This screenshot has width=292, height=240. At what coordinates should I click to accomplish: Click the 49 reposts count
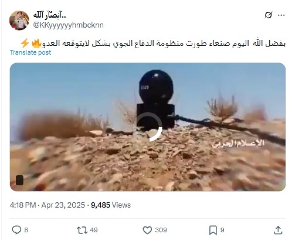click(x=94, y=230)
